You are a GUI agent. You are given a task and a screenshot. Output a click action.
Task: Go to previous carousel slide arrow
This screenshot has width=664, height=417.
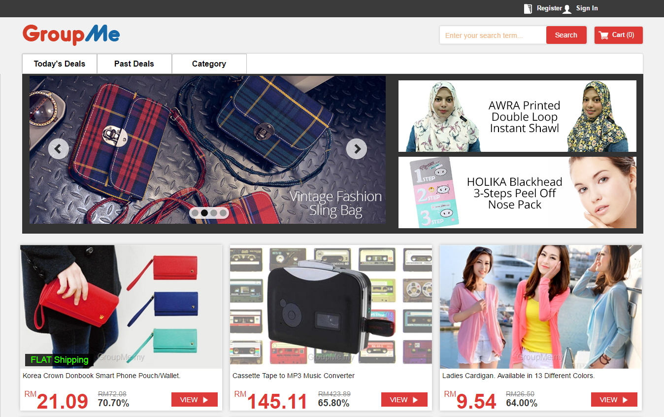pos(59,148)
